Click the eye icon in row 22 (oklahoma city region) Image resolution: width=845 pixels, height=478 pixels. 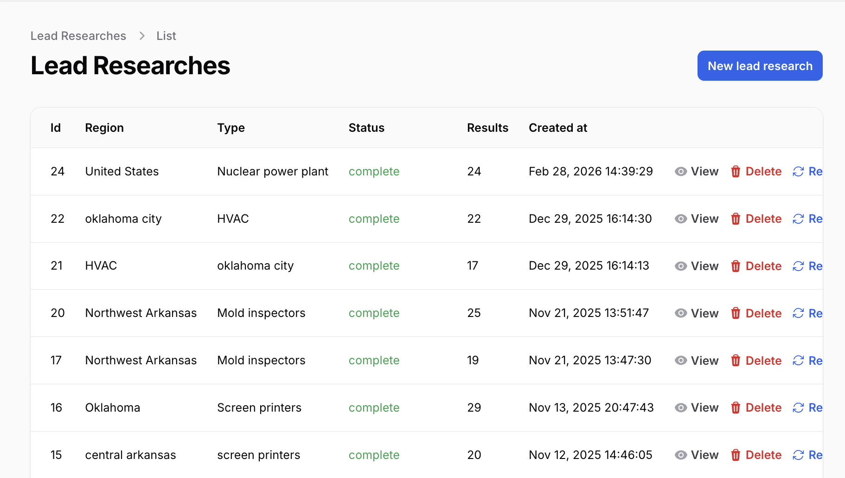[681, 219]
